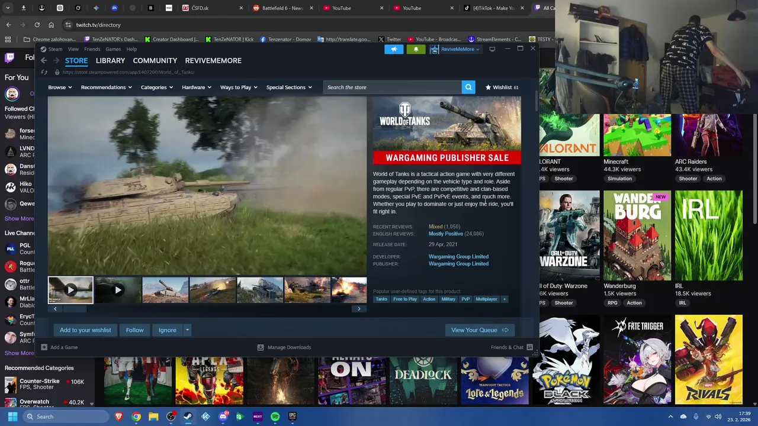Image resolution: width=758 pixels, height=426 pixels.
Task: Open dropdown arrow next to Ignore
Action: [x=187, y=330]
